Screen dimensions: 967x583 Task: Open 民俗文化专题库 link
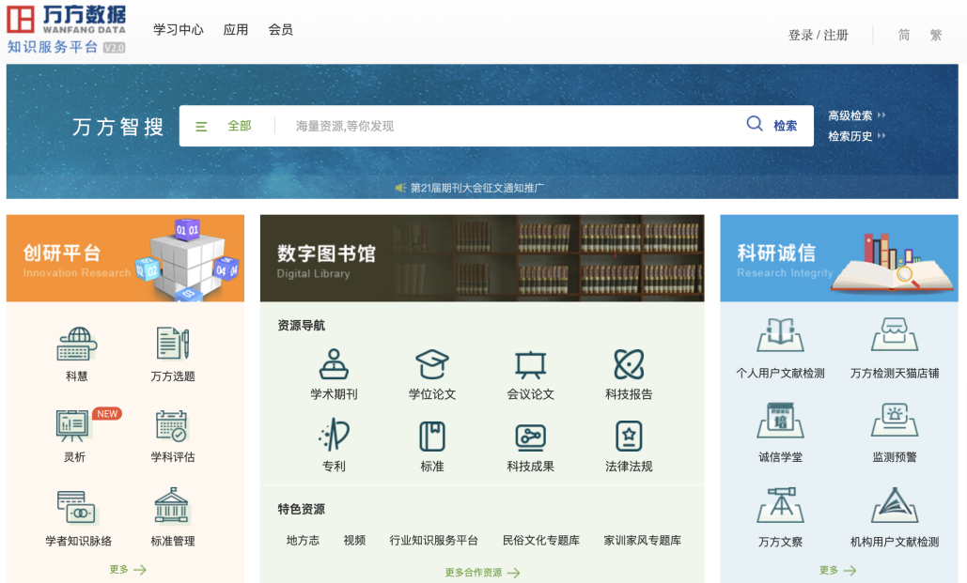(x=541, y=541)
